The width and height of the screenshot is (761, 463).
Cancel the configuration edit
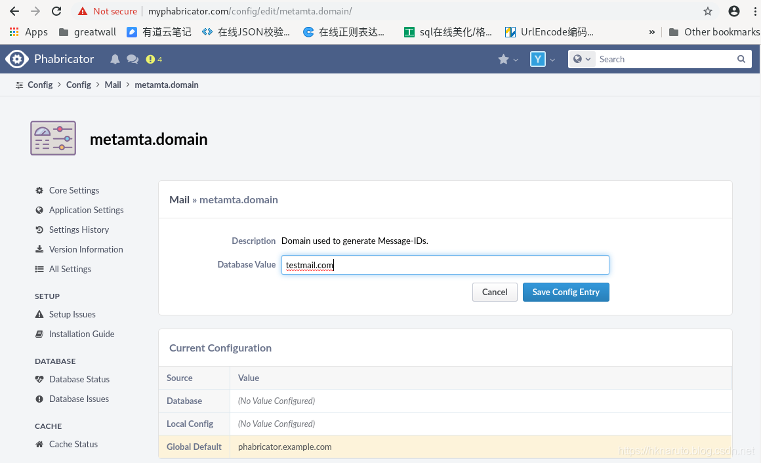click(495, 292)
